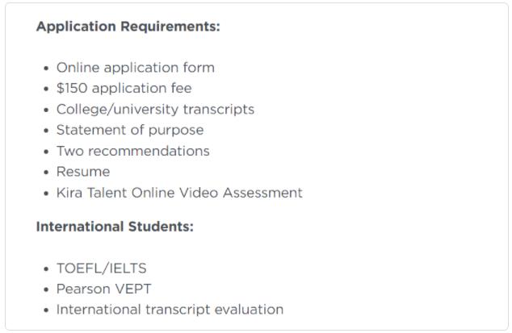Screen dimensions: 512x333
Task: Click the bullet beside "$150 application fee"
Action: [44, 89]
